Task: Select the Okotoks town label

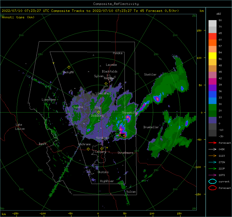Action: pos(103,172)
